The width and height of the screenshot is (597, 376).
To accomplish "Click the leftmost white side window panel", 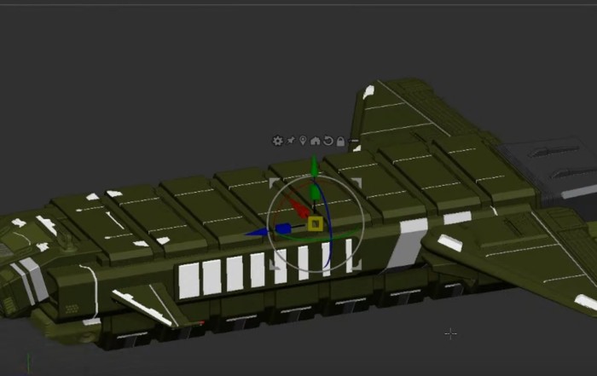I will click(188, 281).
